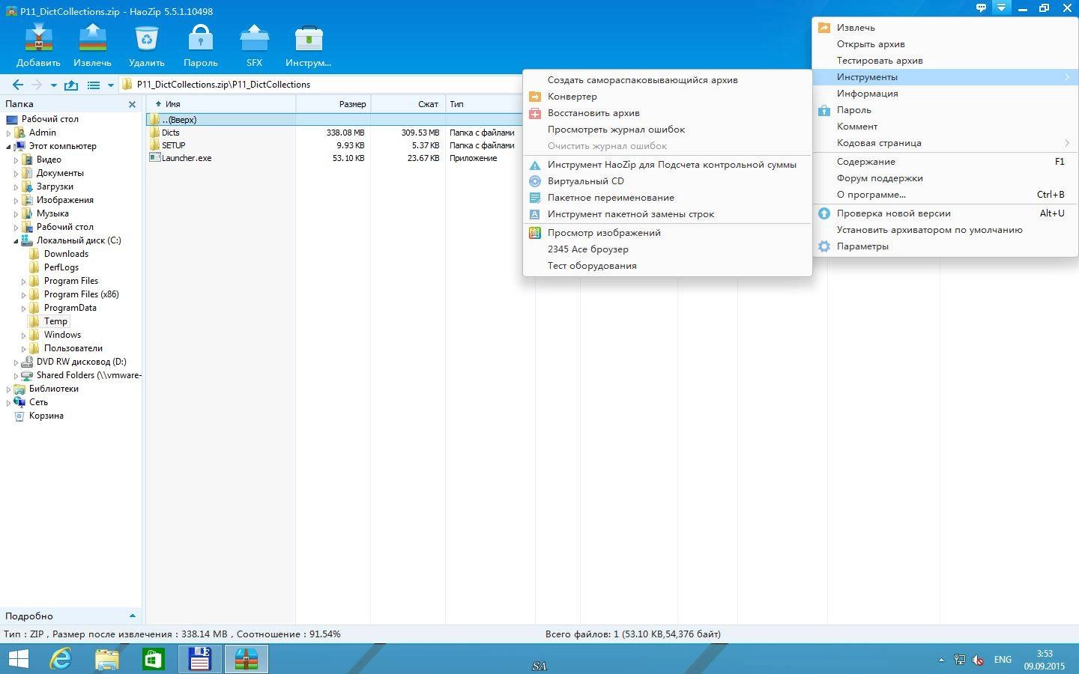Expand the Program Files folder node
This screenshot has height=674, width=1079.
(x=24, y=281)
